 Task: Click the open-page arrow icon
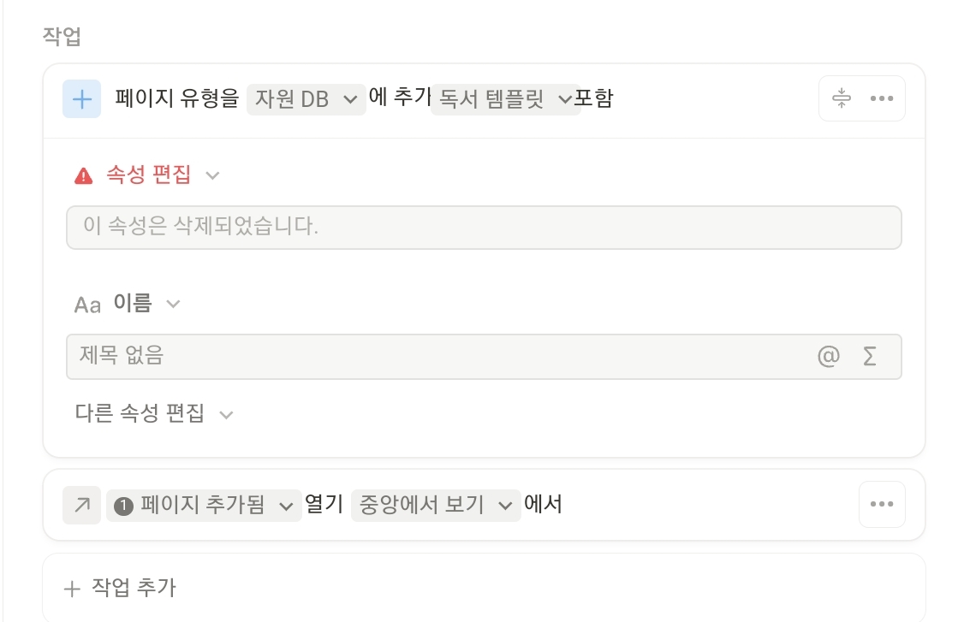[x=82, y=506]
